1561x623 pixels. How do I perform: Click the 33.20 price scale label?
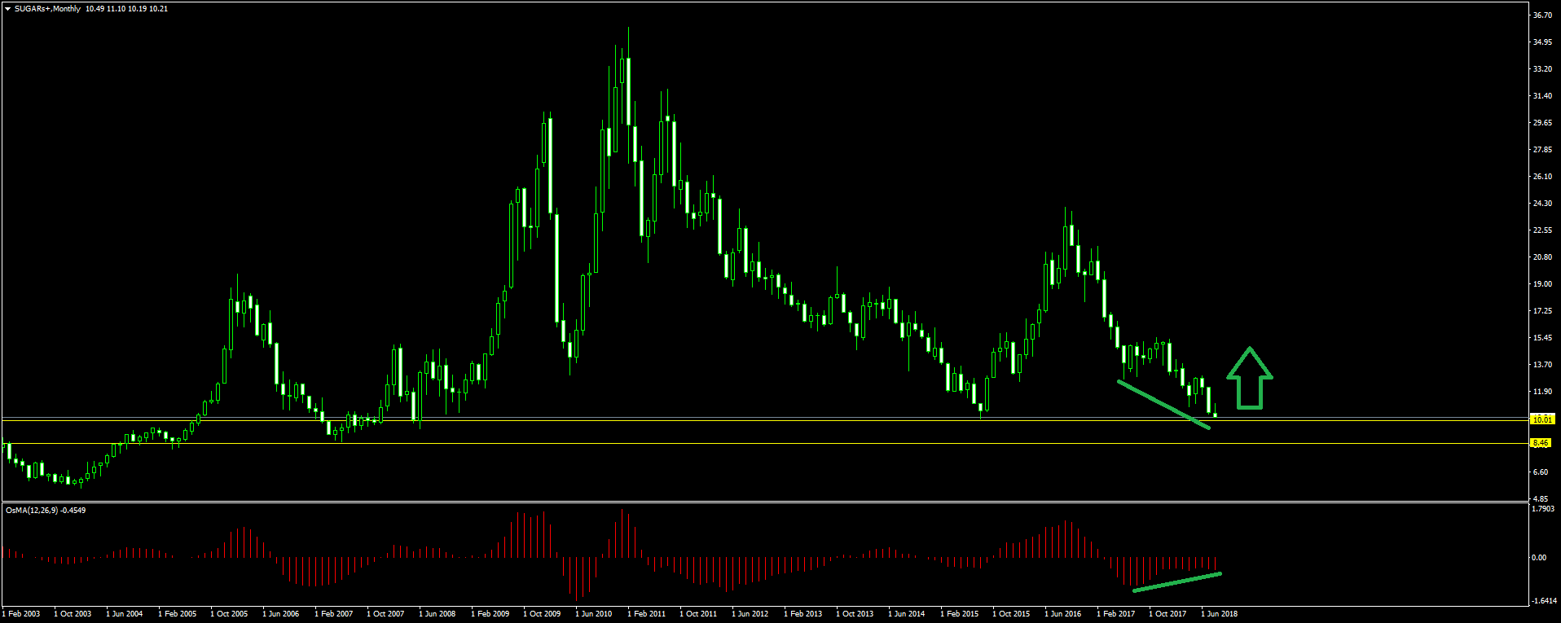click(1542, 69)
